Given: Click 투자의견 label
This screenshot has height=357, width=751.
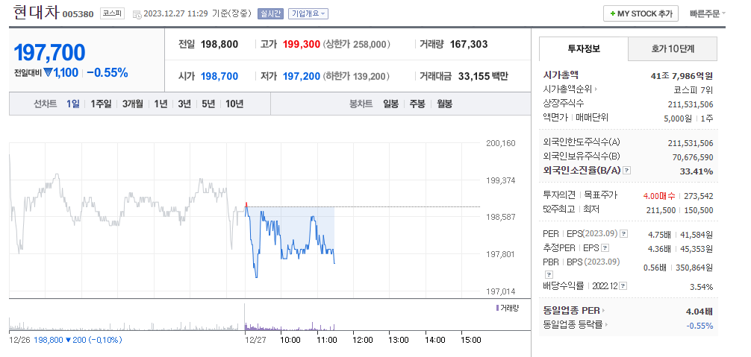Looking at the screenshot, I should (x=559, y=195).
